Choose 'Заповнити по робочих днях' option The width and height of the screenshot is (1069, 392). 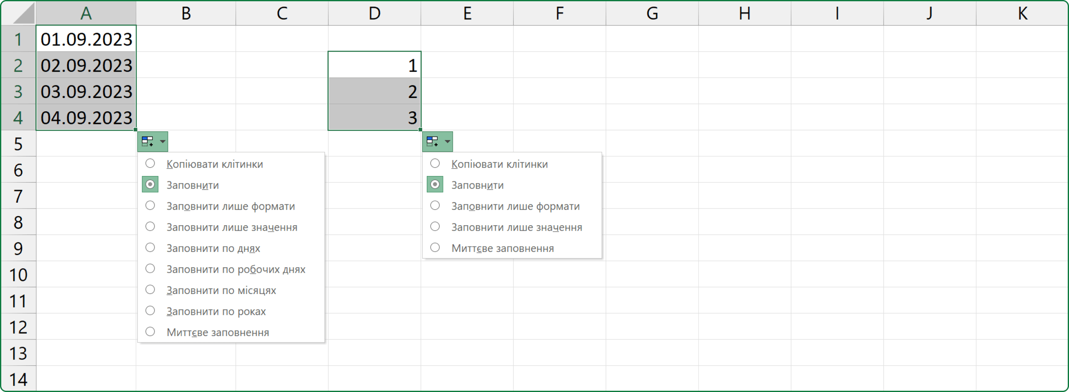(150, 269)
